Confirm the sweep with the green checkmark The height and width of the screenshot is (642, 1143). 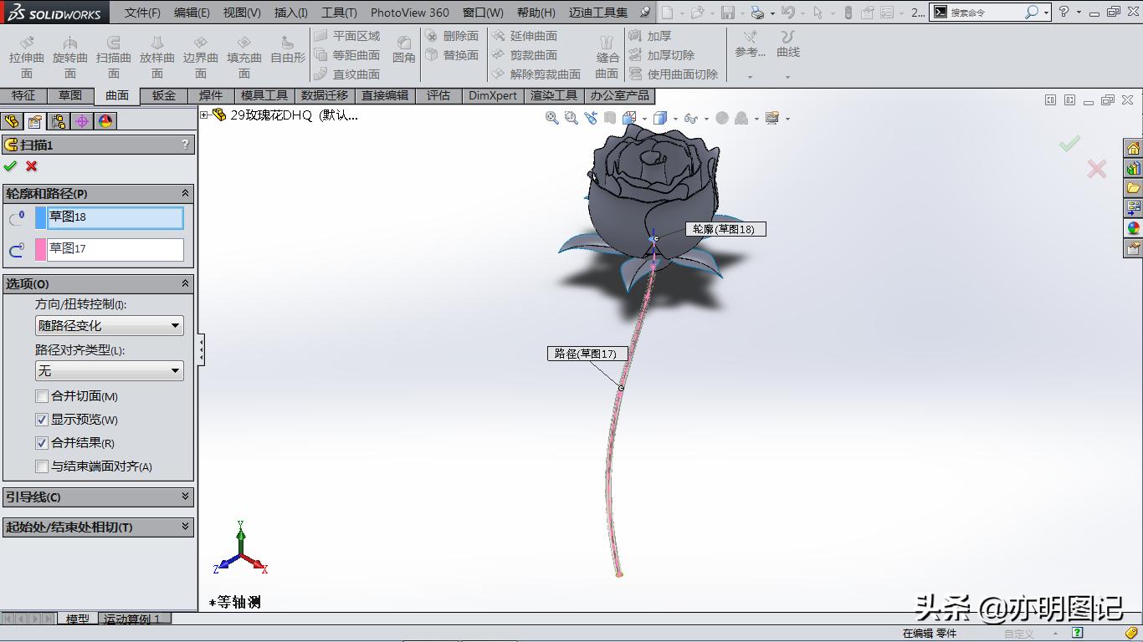(x=11, y=166)
